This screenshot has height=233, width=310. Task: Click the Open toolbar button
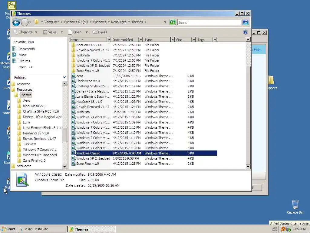(75, 32)
